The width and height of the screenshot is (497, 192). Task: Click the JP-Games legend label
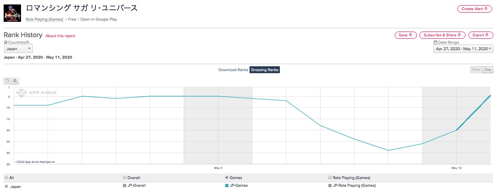click(x=239, y=186)
